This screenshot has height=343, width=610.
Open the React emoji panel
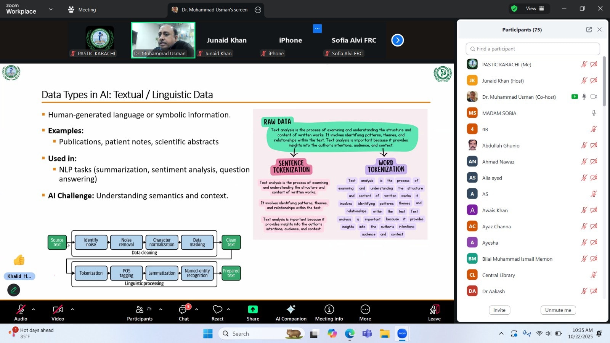[218, 313]
